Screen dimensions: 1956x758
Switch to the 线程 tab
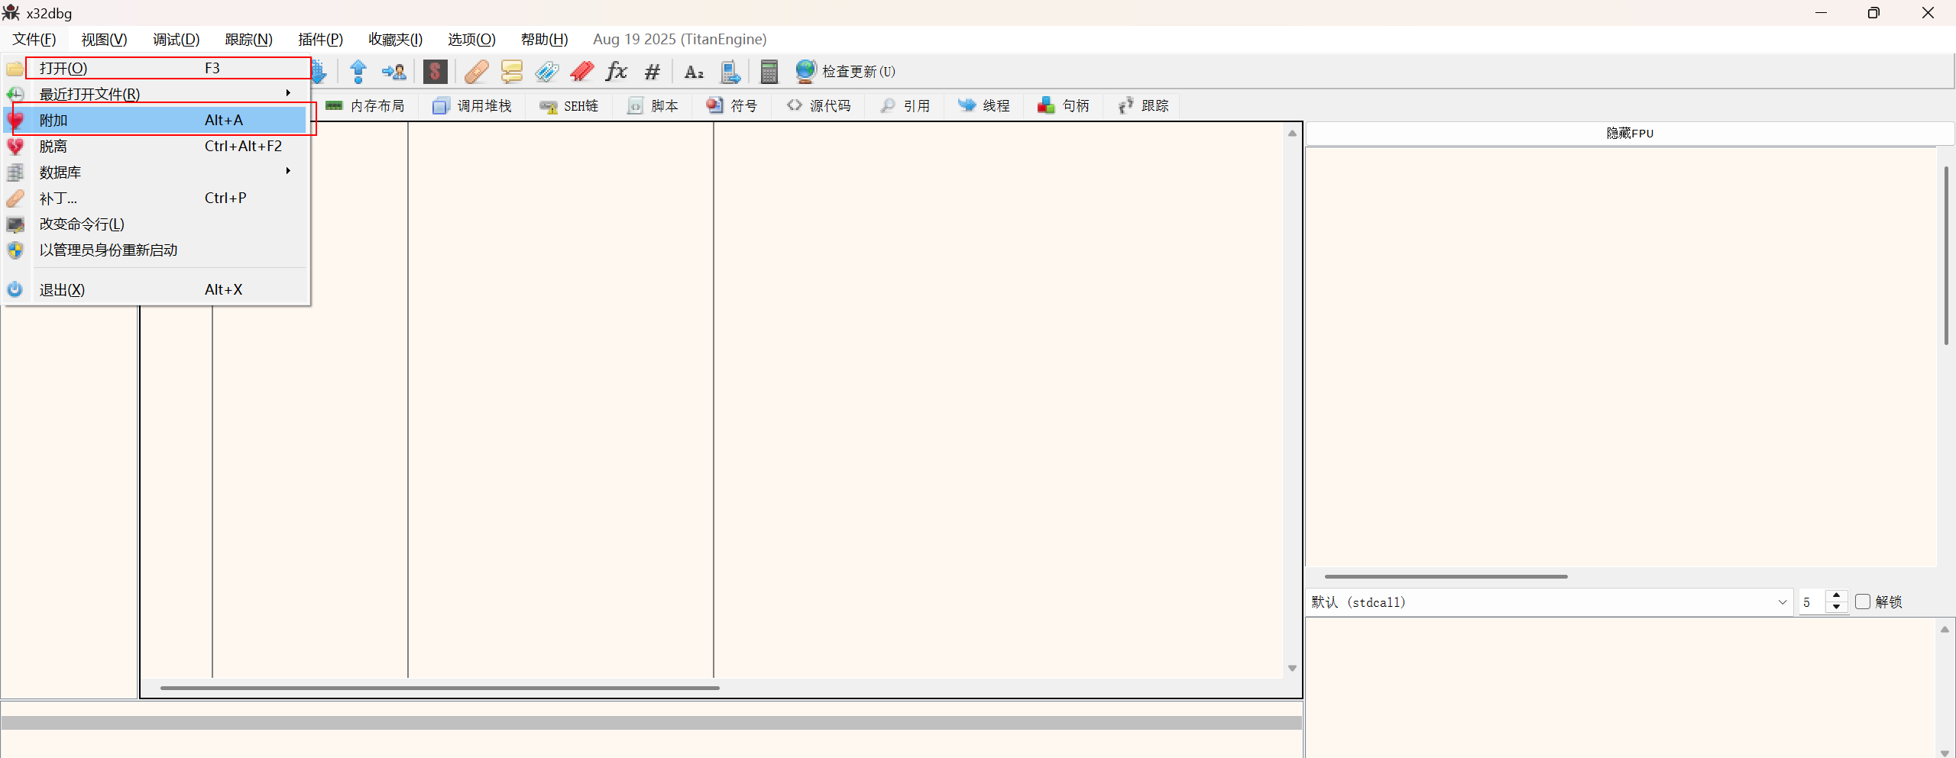click(984, 106)
